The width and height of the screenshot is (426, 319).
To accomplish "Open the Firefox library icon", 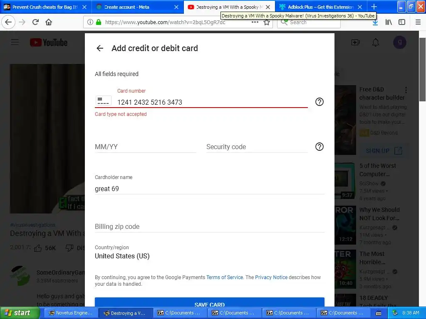I will pyautogui.click(x=389, y=22).
